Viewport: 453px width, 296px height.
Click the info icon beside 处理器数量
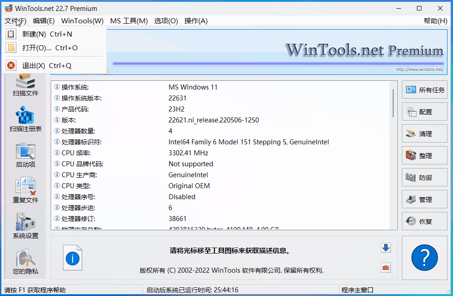[57, 131]
